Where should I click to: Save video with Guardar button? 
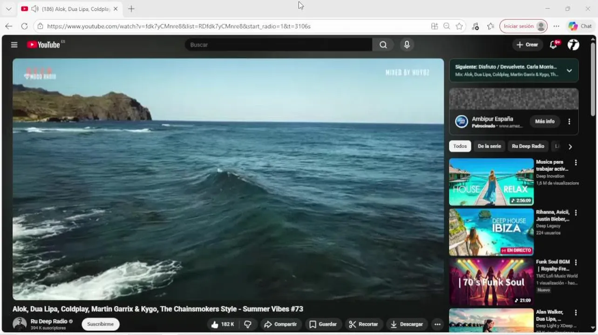[323, 324]
